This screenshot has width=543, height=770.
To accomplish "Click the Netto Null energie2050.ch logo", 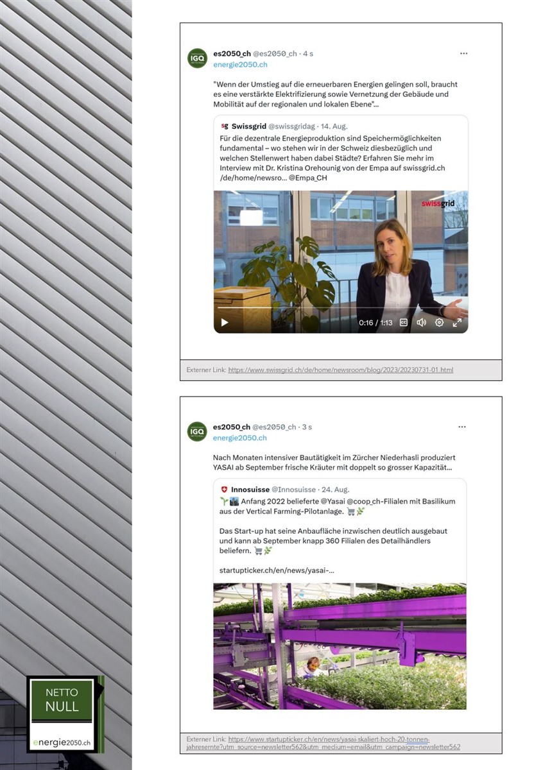I will [x=65, y=714].
